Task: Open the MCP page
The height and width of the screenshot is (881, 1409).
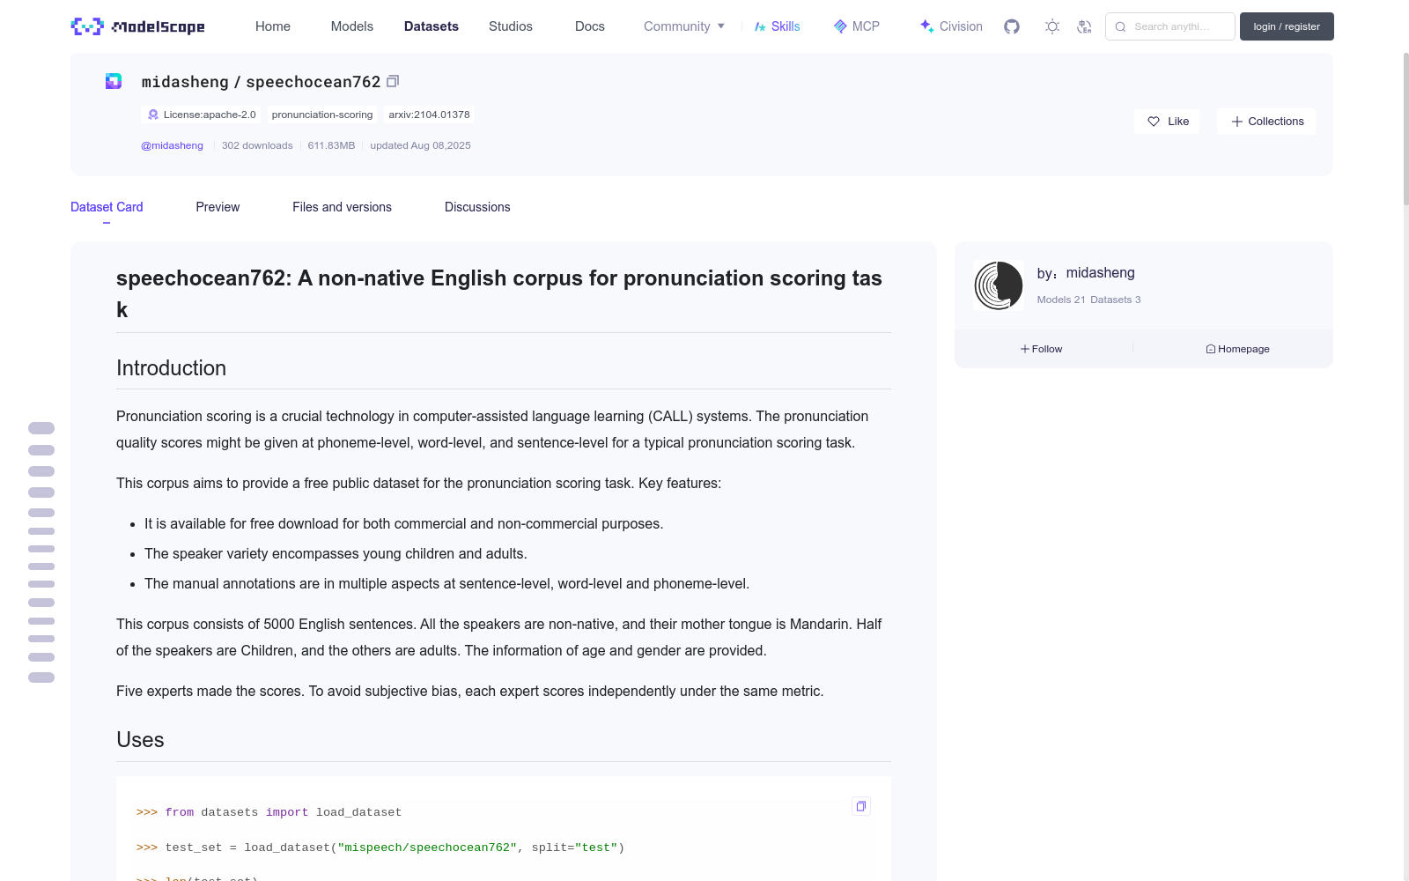Action: click(857, 26)
